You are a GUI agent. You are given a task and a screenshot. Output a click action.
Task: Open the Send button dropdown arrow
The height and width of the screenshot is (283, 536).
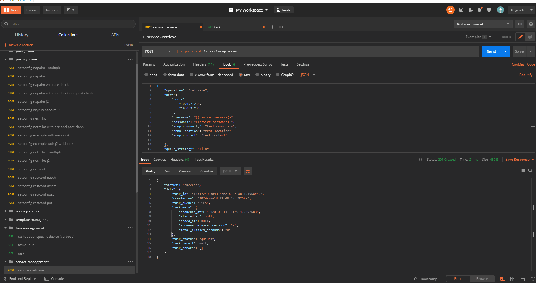[505, 51]
